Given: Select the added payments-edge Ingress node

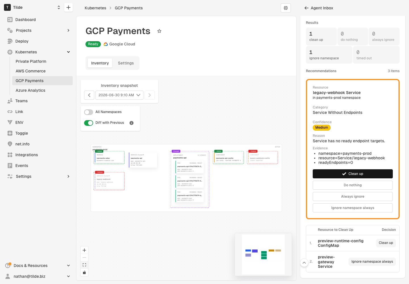Looking at the screenshot, I should [x=109, y=158].
